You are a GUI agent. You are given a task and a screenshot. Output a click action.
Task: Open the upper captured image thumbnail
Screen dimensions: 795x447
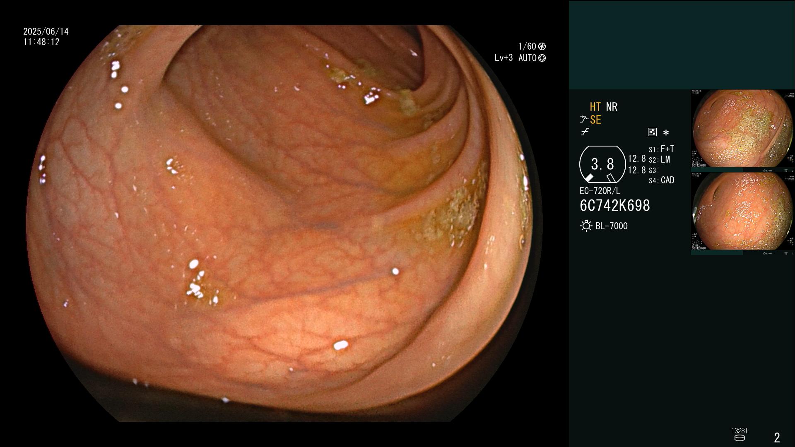coord(742,131)
